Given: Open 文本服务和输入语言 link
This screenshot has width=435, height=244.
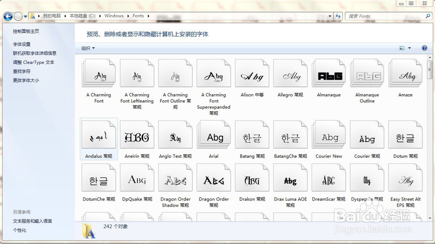Looking at the screenshot, I should click(x=32, y=221).
